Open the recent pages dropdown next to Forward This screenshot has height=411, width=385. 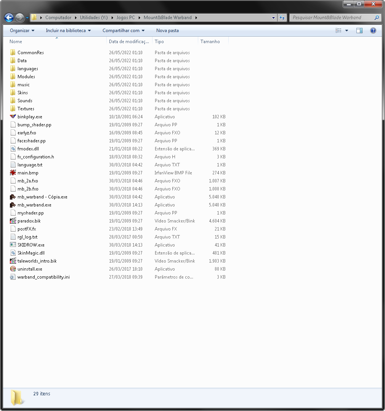click(27, 18)
